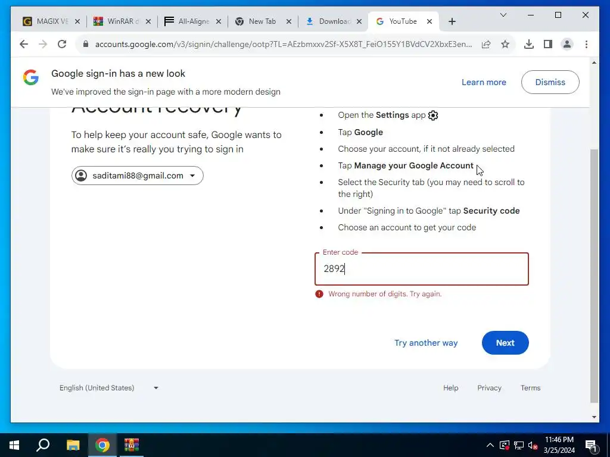Viewport: 610px width, 457px height.
Task: Close the YouTube tab
Action: [x=430, y=21]
